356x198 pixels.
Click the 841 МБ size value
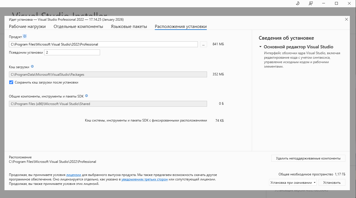218,44
